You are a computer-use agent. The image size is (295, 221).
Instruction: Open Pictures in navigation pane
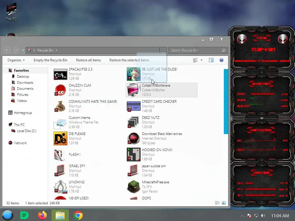22,94
